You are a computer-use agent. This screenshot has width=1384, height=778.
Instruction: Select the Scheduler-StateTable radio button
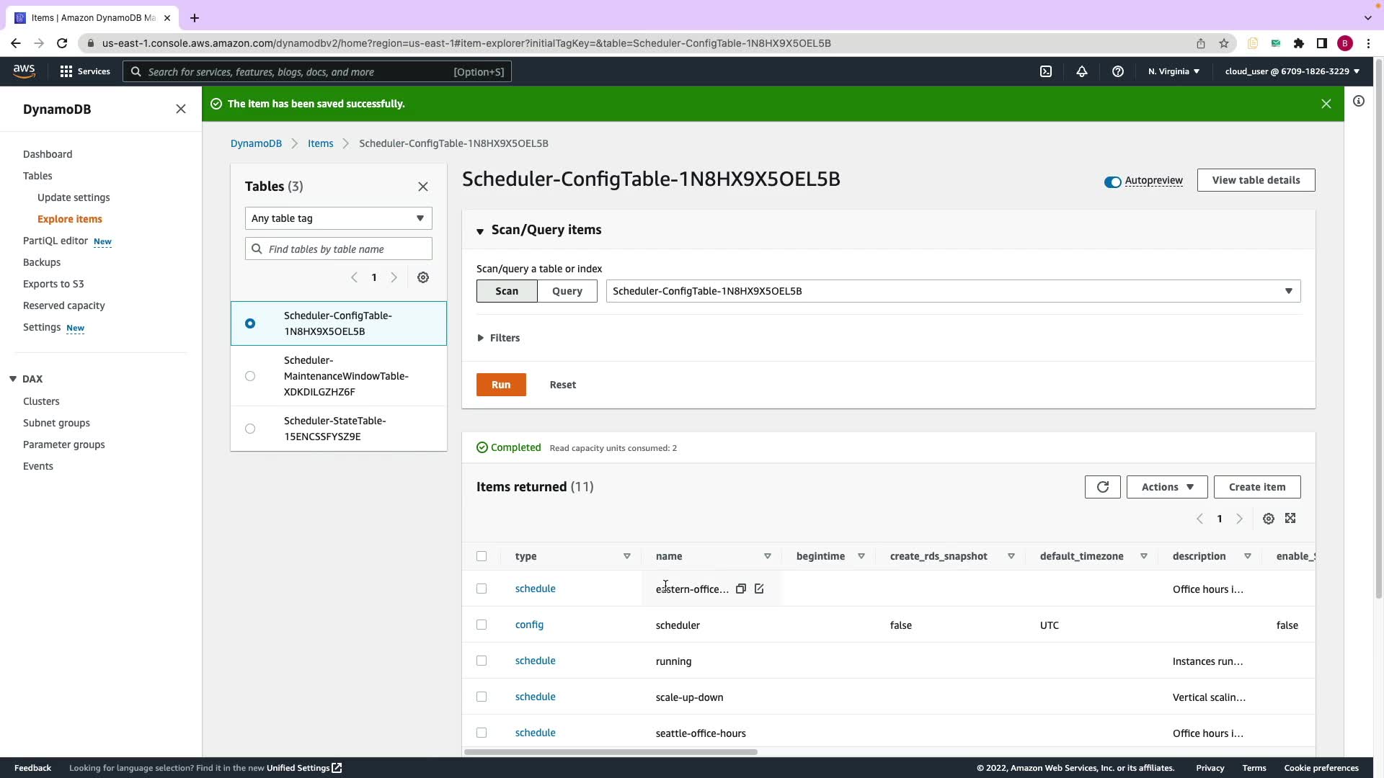pos(250,429)
